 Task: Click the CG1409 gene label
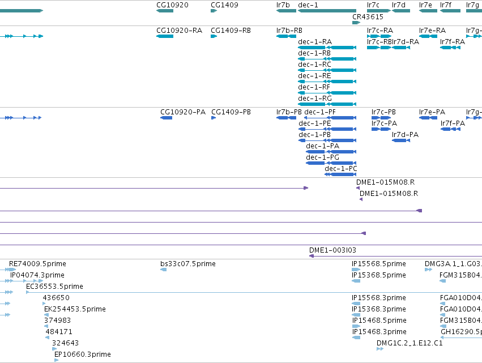(x=224, y=5)
